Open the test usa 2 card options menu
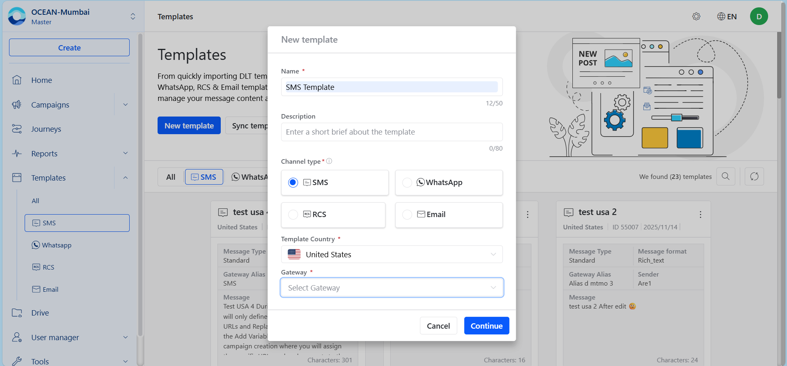787x366 pixels. click(x=700, y=214)
